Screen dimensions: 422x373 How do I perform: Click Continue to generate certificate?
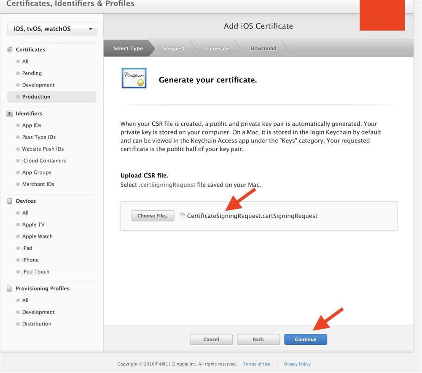306,339
